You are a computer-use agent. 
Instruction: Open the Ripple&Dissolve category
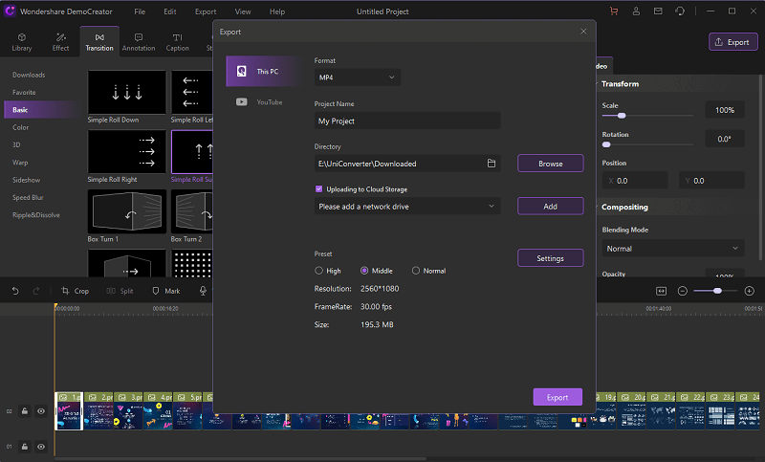click(x=36, y=215)
